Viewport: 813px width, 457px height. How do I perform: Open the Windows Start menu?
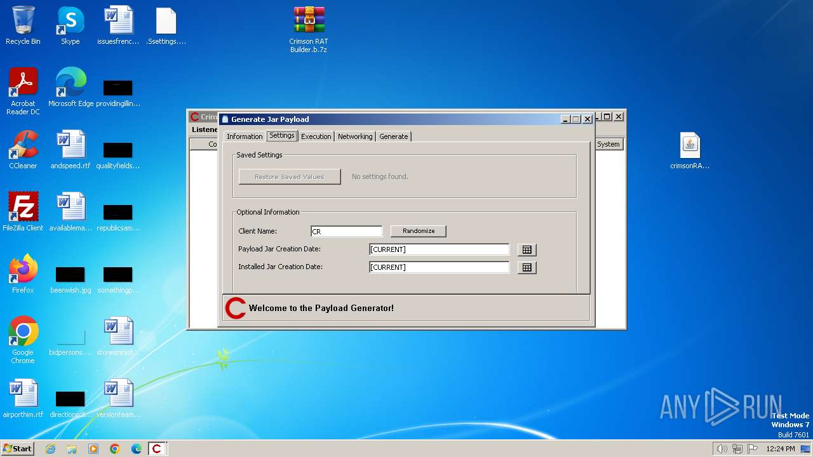(17, 448)
